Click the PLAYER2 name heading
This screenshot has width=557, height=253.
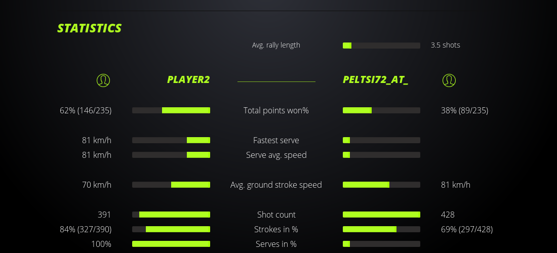click(x=188, y=80)
